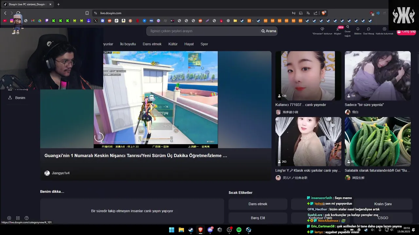
Task: Open the Müşteri download icon
Action: [337, 29]
